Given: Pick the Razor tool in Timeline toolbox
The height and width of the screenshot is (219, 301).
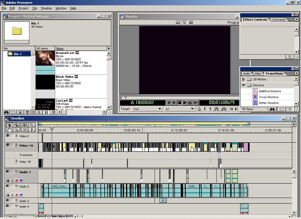Looking at the screenshot, I should pos(32,125).
